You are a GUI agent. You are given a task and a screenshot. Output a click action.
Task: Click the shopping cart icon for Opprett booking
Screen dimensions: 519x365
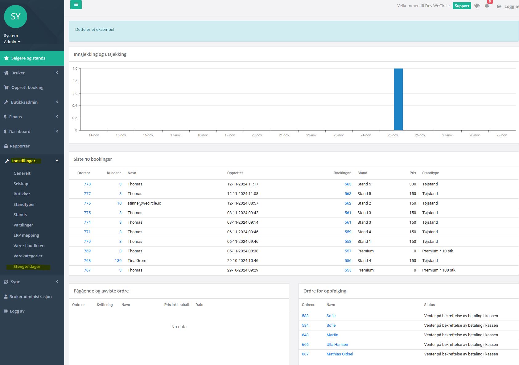6,88
